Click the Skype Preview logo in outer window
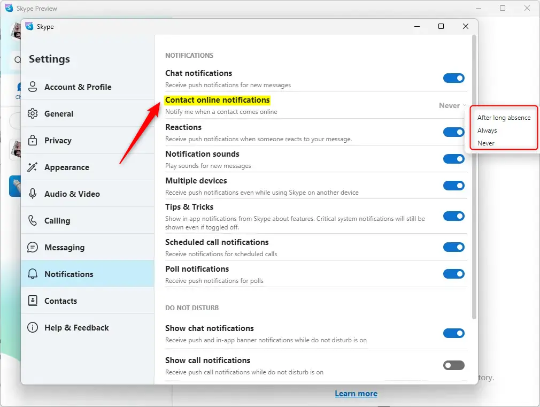The height and width of the screenshot is (407, 540). click(9, 8)
